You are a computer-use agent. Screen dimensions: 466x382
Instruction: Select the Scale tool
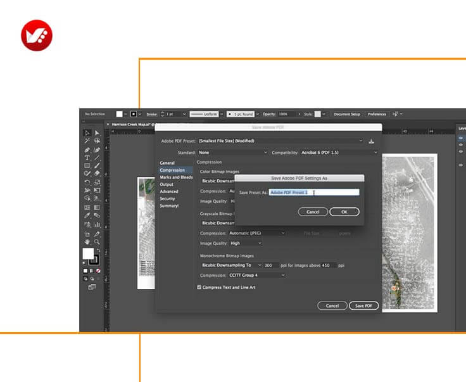pos(97,182)
